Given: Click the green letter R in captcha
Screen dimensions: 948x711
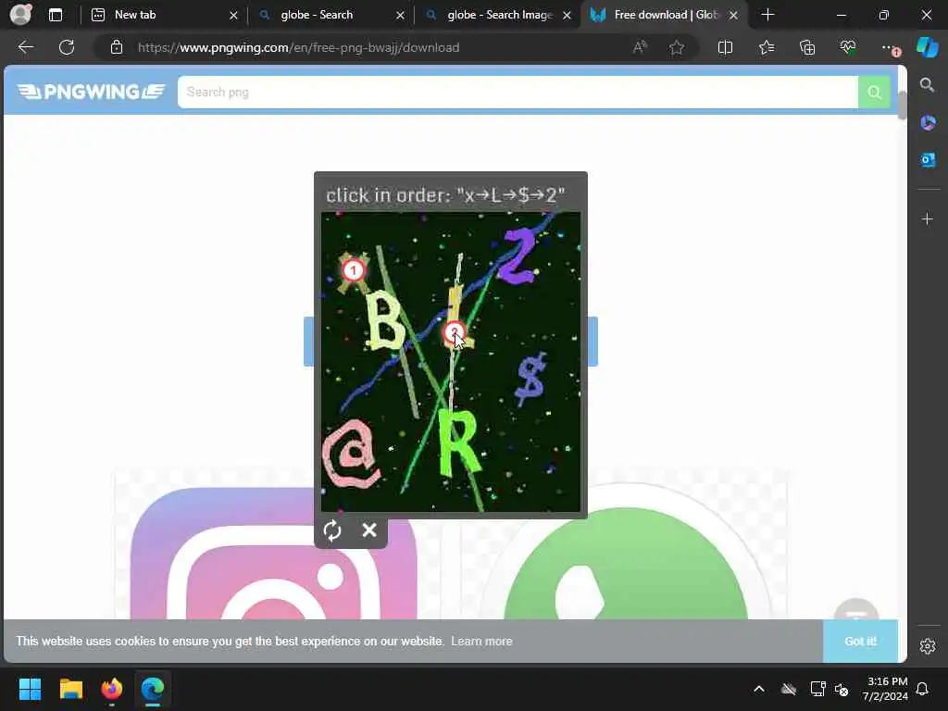Looking at the screenshot, I should coord(459,443).
